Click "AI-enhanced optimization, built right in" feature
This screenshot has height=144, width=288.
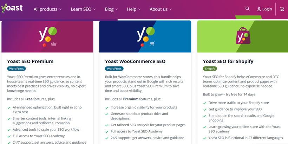(x=47, y=110)
